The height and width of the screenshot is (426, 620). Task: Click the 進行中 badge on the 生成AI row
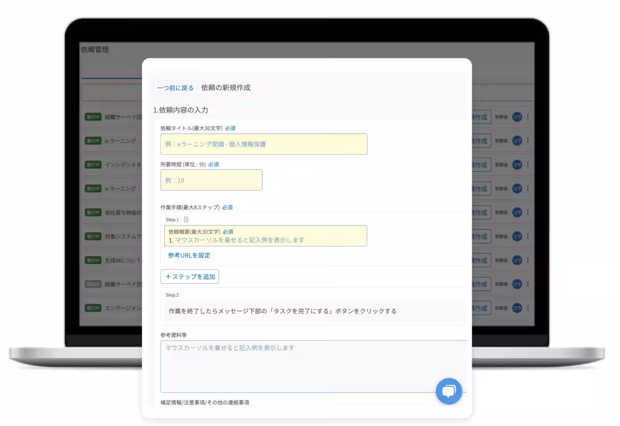pyautogui.click(x=92, y=260)
